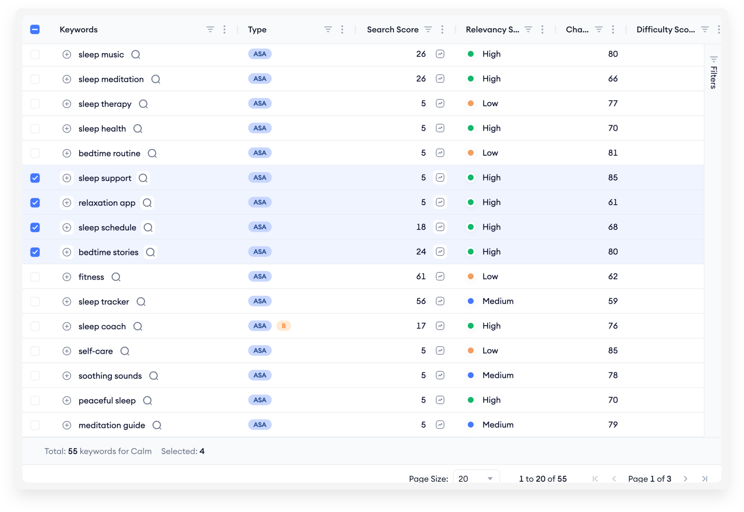Image resolution: width=744 pixels, height=512 pixels.
Task: Expand the sleep music keyword row
Action: [67, 55]
